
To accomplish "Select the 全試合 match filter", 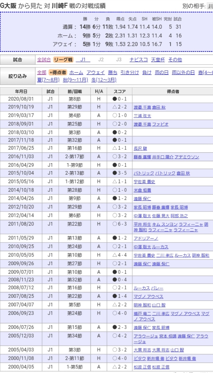I will coord(44,60).
